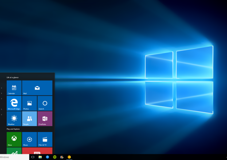Open Task View from the taskbar
Screen dimensions: 227x160
[33, 157]
